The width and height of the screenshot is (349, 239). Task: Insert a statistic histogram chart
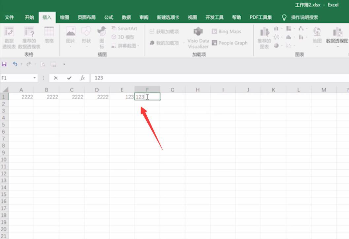pyautogui.click(x=289, y=37)
